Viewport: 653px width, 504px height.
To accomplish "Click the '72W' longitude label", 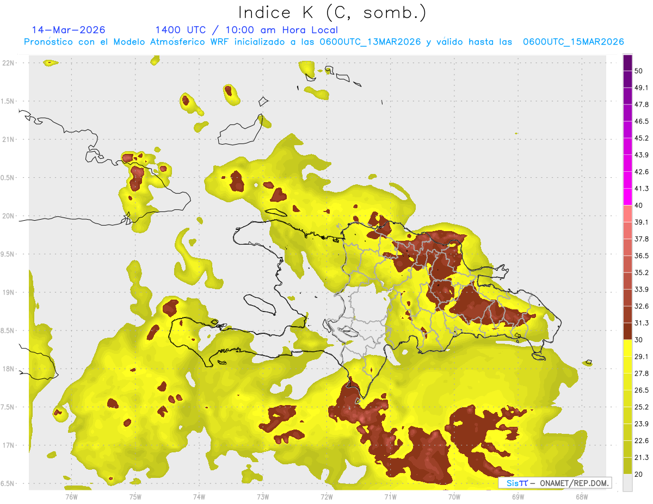I will click(326, 496).
